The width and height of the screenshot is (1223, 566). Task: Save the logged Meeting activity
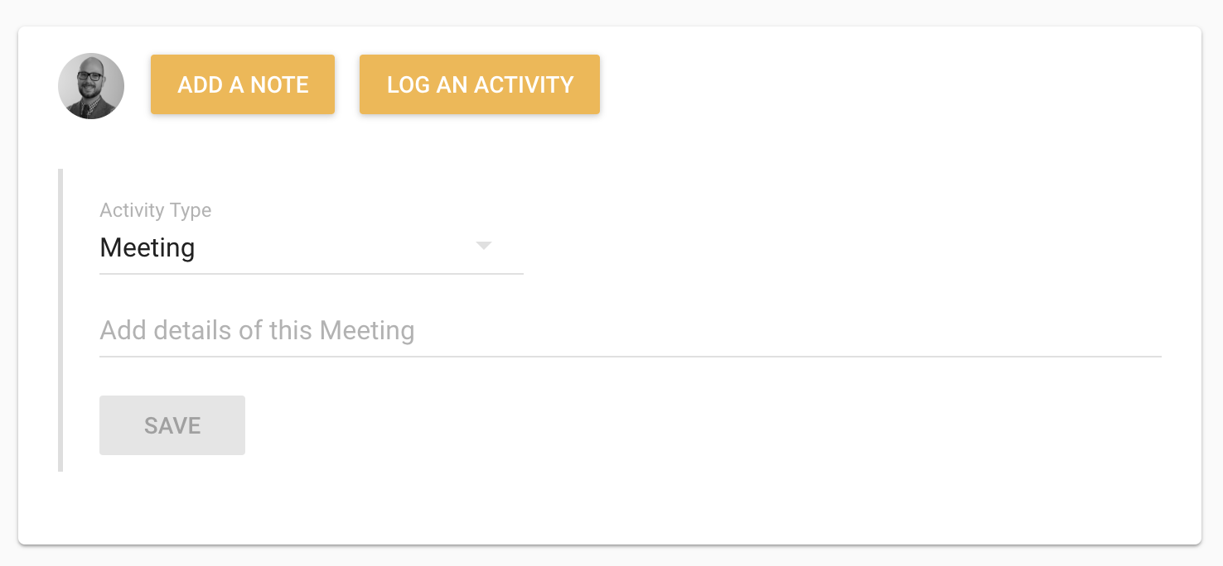pyautogui.click(x=172, y=425)
